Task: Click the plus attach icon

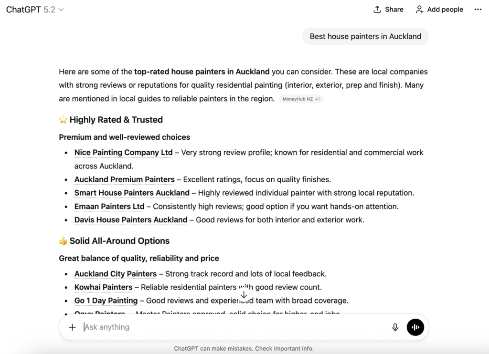Action: [x=72, y=327]
